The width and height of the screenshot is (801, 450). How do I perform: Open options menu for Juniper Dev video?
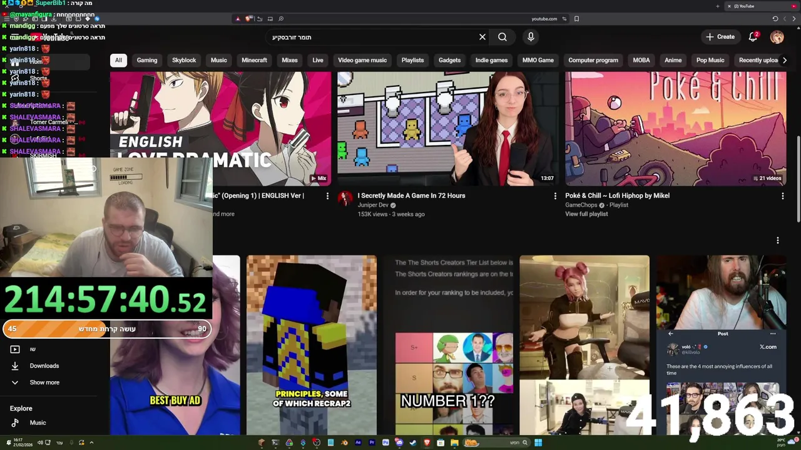(x=555, y=196)
